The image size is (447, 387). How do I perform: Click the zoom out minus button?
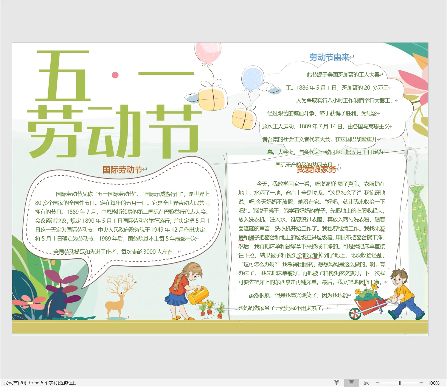[377, 383]
